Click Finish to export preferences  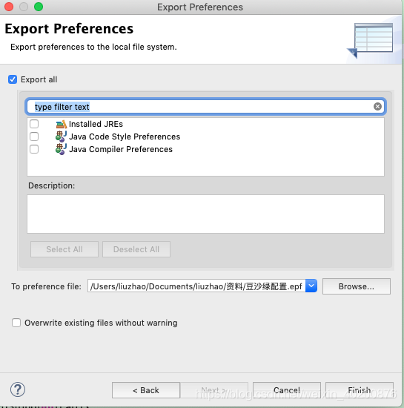click(x=360, y=390)
